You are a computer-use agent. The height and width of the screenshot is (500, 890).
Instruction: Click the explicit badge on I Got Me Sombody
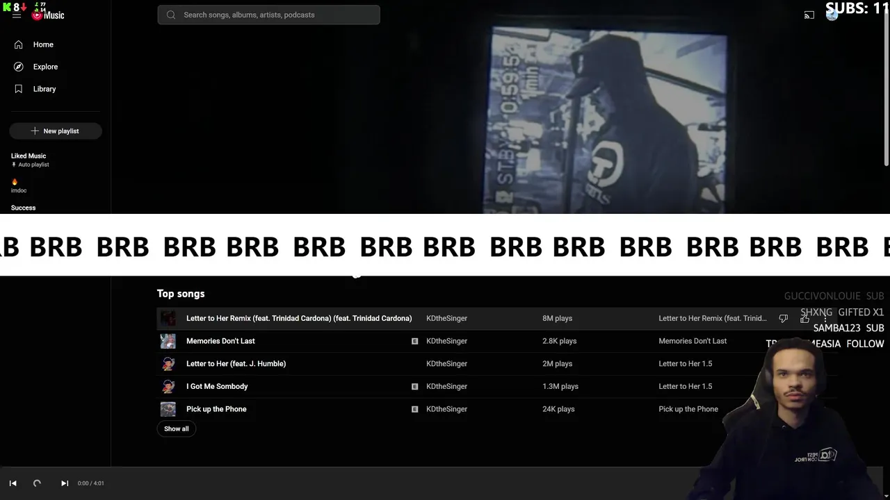coord(414,386)
